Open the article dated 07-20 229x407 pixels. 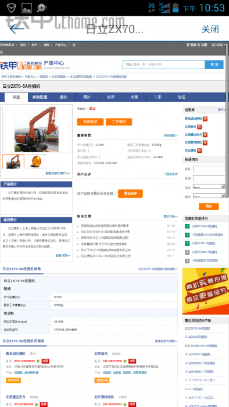pyautogui.click(x=105, y=226)
